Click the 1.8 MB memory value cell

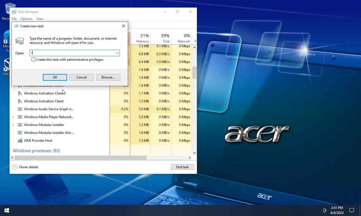(140, 132)
